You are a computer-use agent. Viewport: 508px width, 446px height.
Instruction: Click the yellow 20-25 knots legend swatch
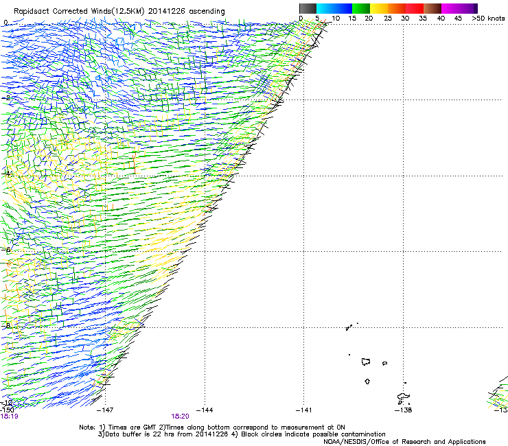tap(379, 8)
